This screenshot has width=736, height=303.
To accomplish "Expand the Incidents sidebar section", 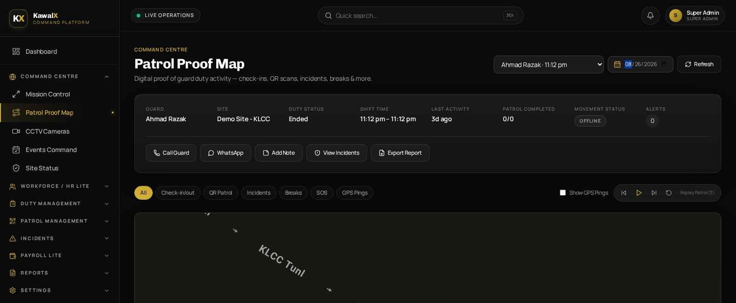I will (x=107, y=239).
